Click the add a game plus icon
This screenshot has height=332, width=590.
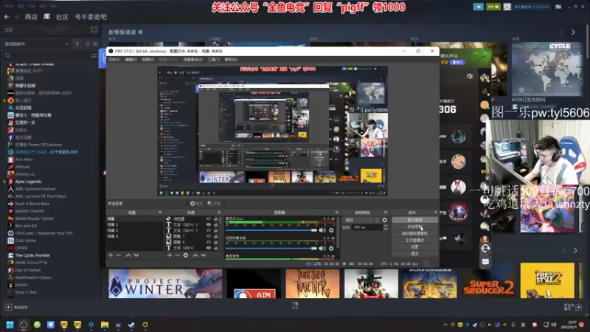[x=8, y=307]
